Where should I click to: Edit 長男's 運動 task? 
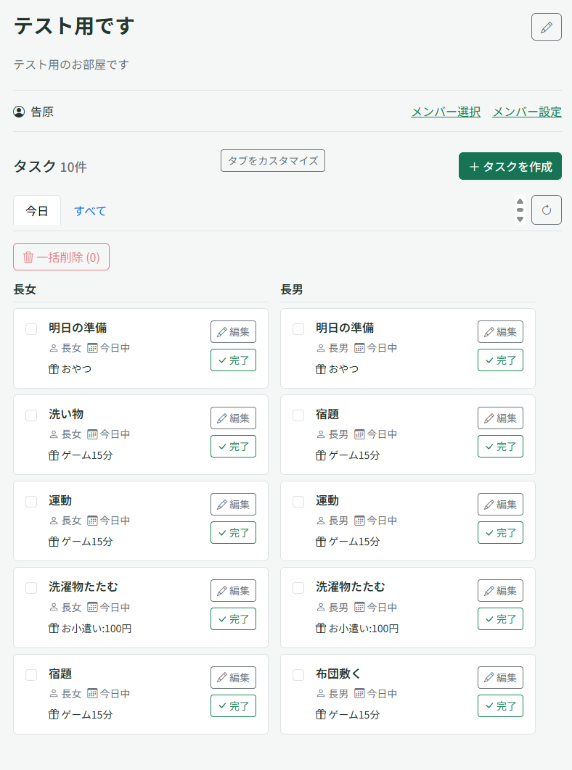[500, 505]
